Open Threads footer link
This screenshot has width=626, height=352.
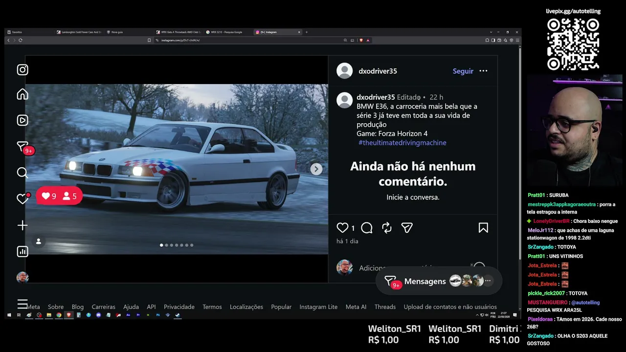(385, 307)
